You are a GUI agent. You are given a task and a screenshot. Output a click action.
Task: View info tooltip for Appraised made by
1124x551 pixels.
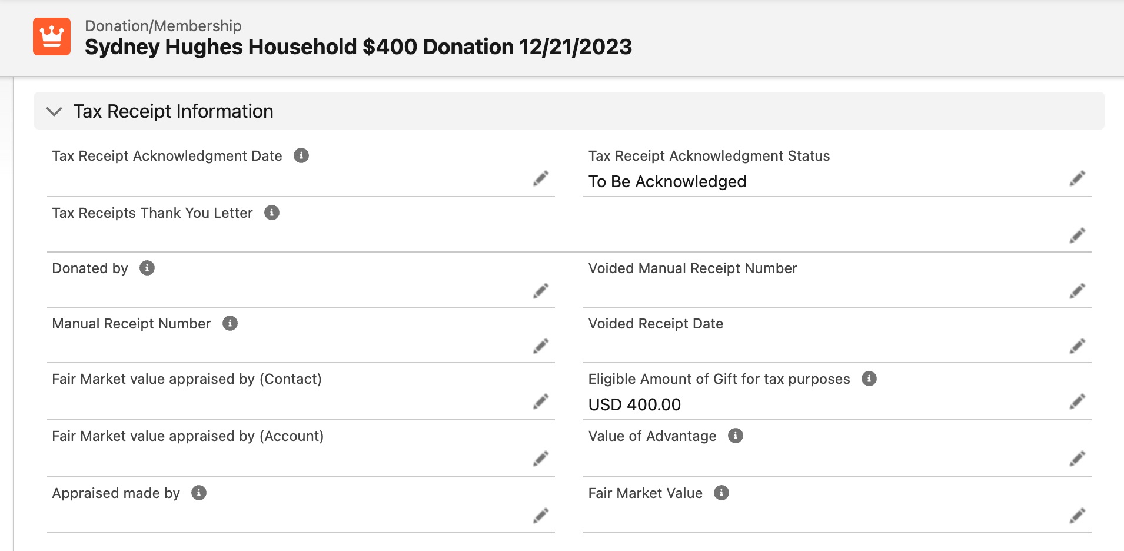coord(200,493)
